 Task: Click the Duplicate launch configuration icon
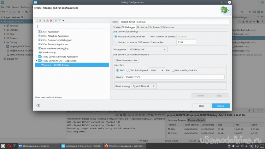(48, 21)
